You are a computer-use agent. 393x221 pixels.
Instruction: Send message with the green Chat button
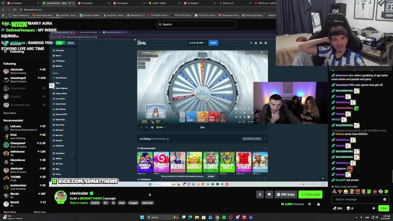383,208
